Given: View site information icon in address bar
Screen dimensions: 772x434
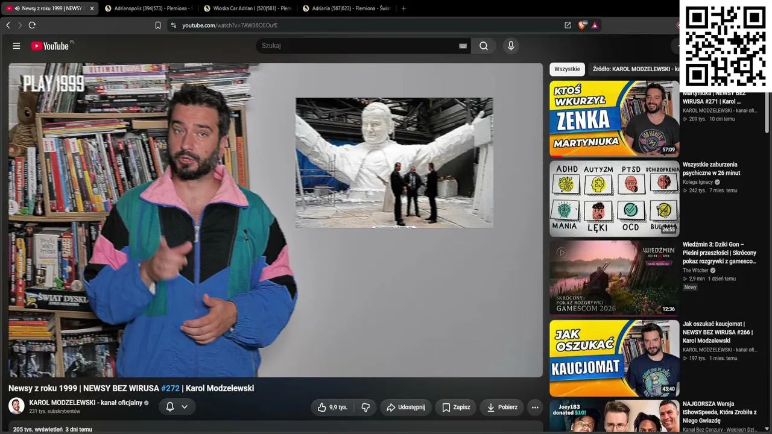Looking at the screenshot, I should click(x=174, y=25).
